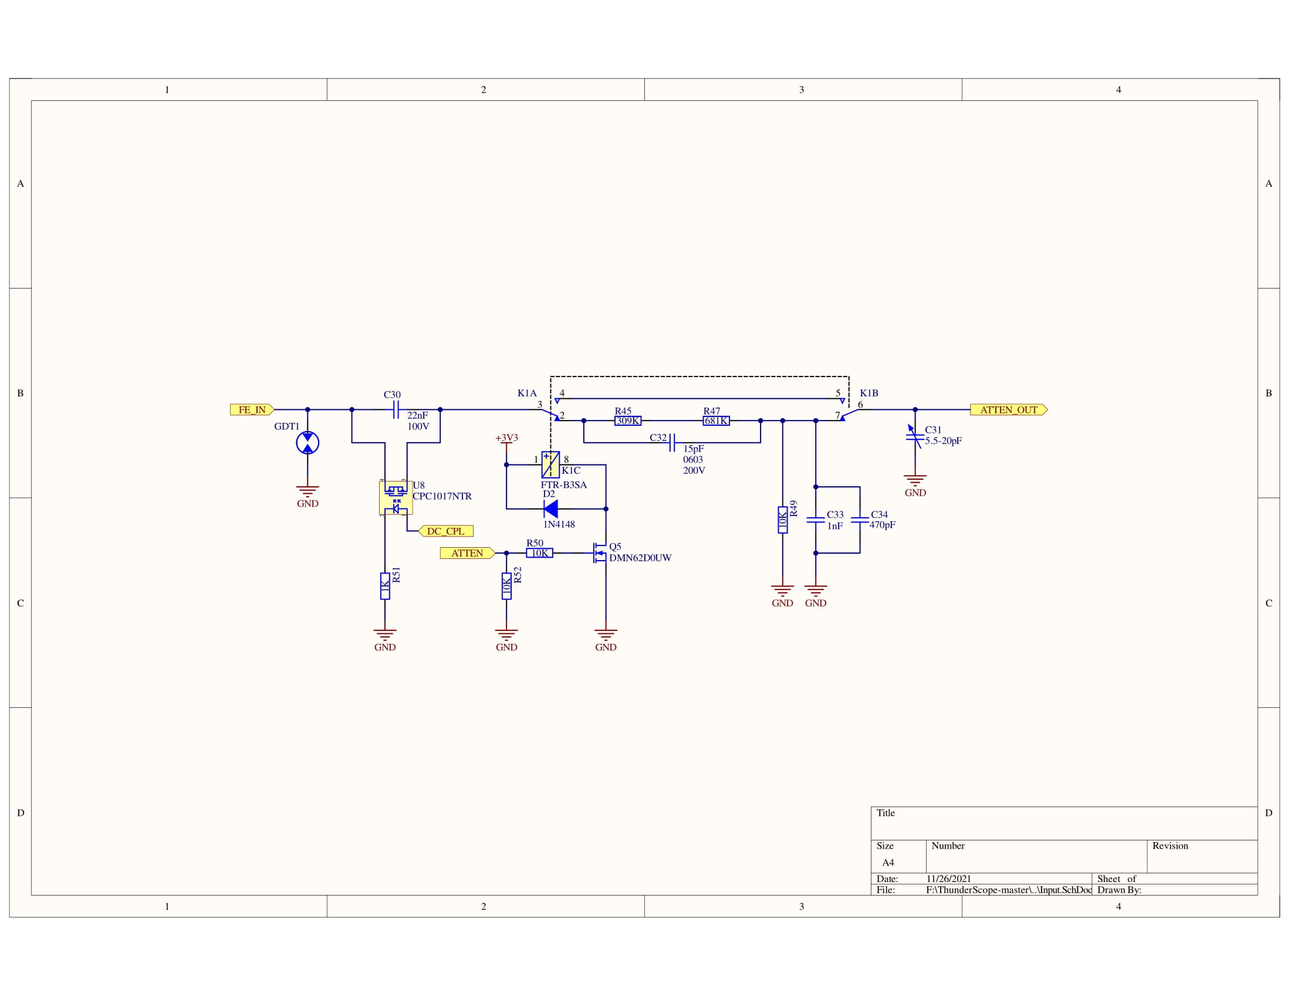Select the DC_CPL port label
The width and height of the screenshot is (1291, 997).
(x=446, y=531)
